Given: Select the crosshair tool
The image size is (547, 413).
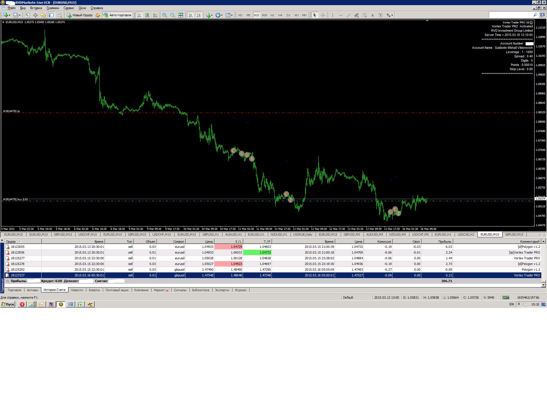Looking at the screenshot, I should click(323, 15).
